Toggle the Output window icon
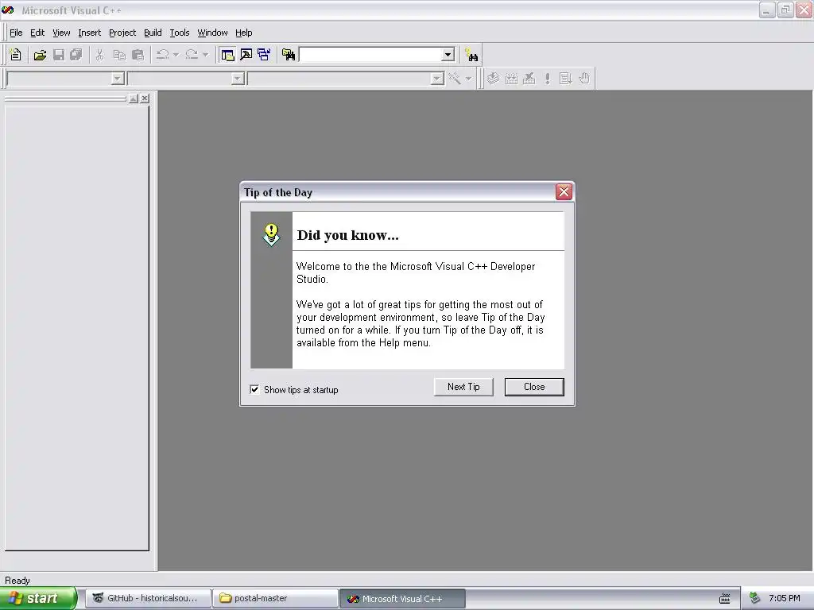Image resolution: width=814 pixels, height=610 pixels. (246, 55)
